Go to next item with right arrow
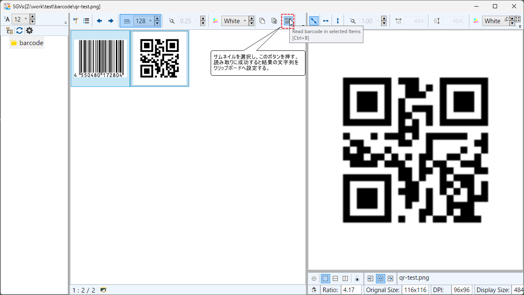Screen dimensions: 524x295 [x=111, y=21]
